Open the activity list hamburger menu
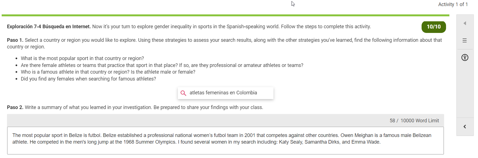 click(x=465, y=41)
